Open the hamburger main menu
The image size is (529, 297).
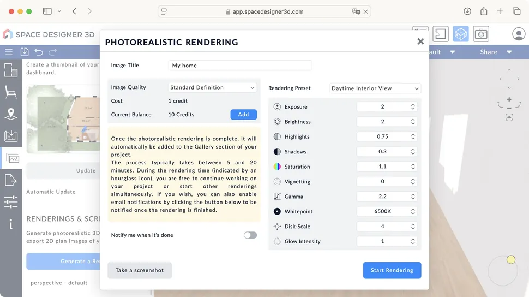[x=9, y=52]
